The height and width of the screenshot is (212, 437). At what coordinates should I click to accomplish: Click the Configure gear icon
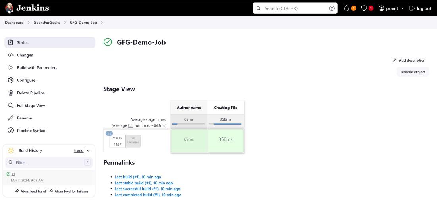11,80
